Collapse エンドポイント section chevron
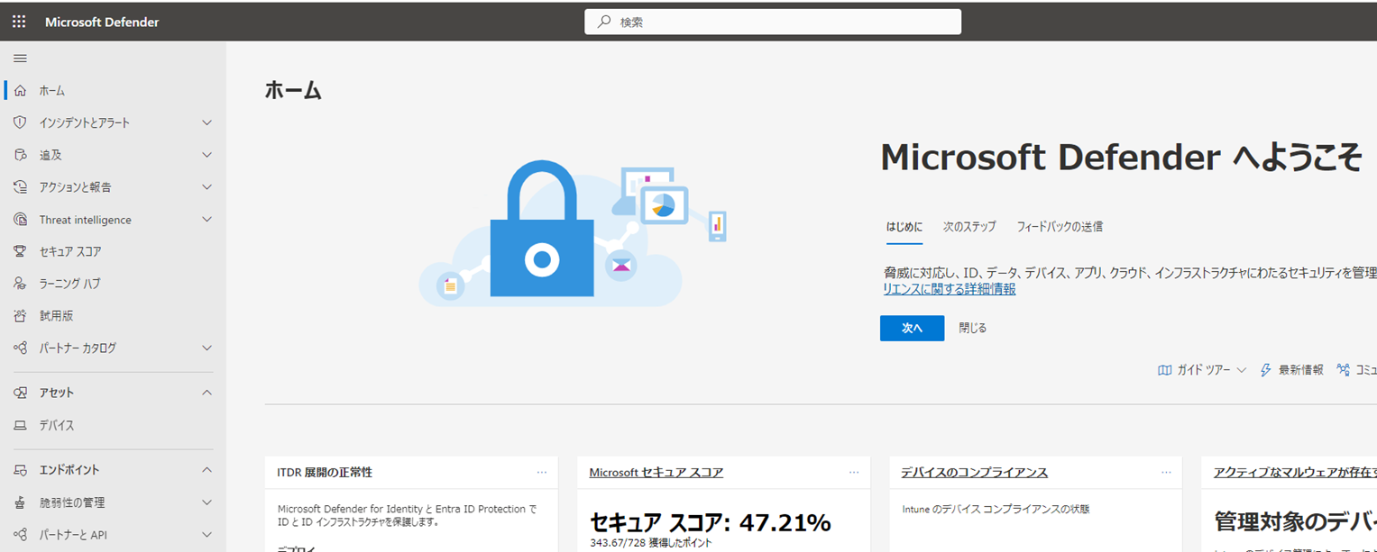Screen dimensions: 1377x552 click(207, 470)
